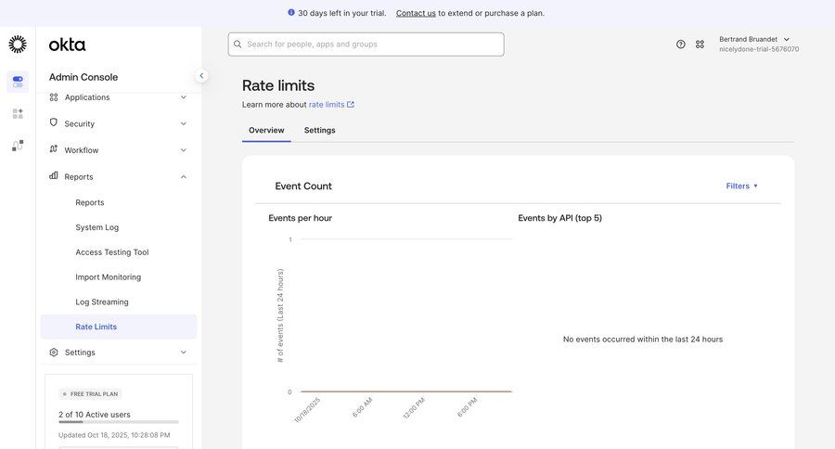The width and height of the screenshot is (835, 449).
Task: Open the workflows connector icon in left rail
Action: coord(18,146)
